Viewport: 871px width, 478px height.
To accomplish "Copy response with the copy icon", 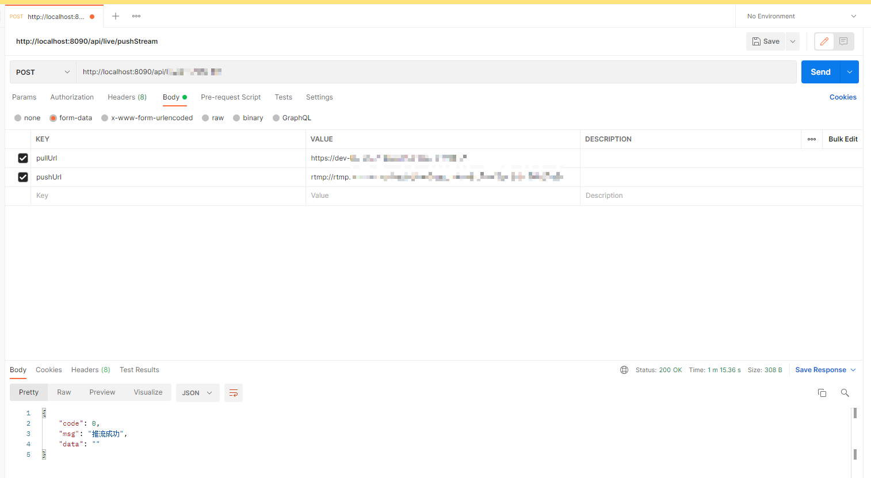I will (822, 393).
